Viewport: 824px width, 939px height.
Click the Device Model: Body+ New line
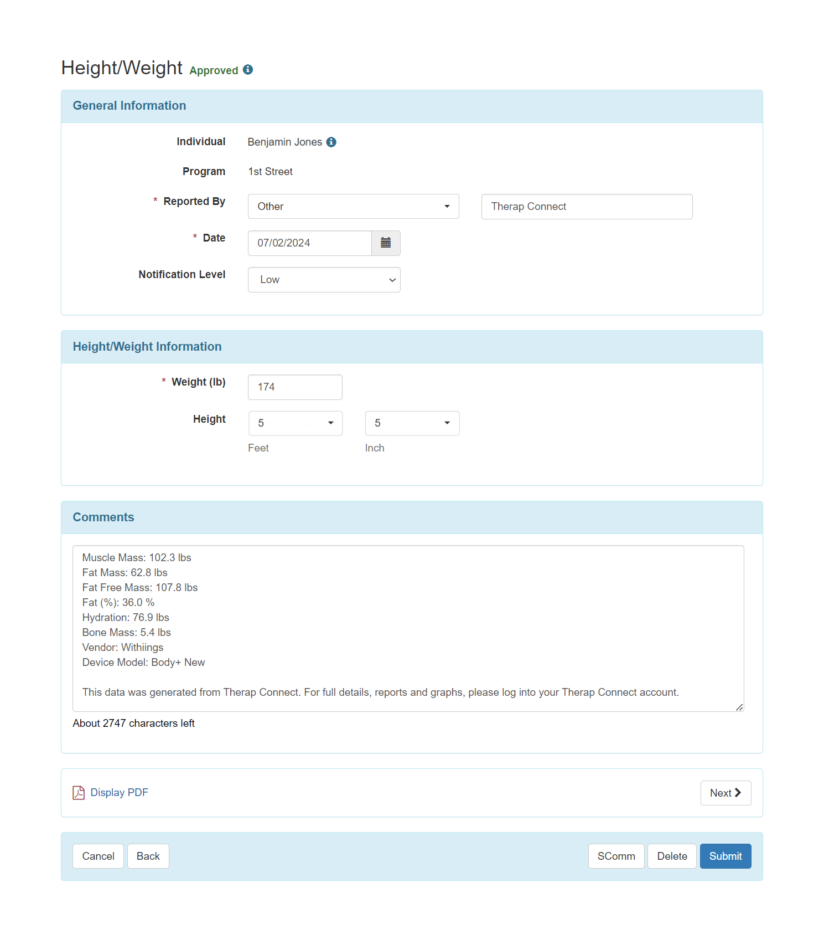pyautogui.click(x=144, y=663)
